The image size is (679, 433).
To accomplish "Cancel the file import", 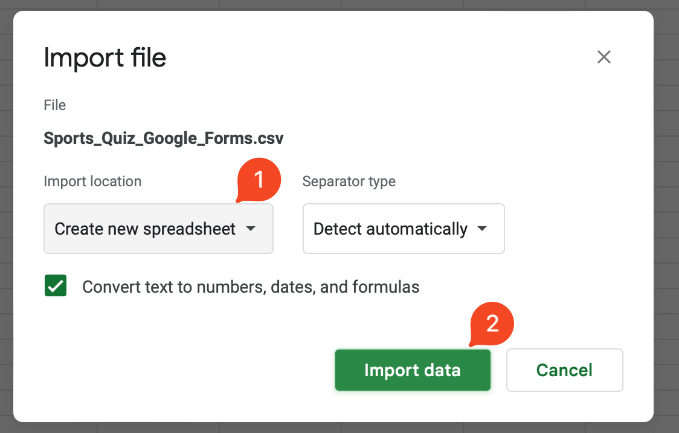I will click(564, 370).
